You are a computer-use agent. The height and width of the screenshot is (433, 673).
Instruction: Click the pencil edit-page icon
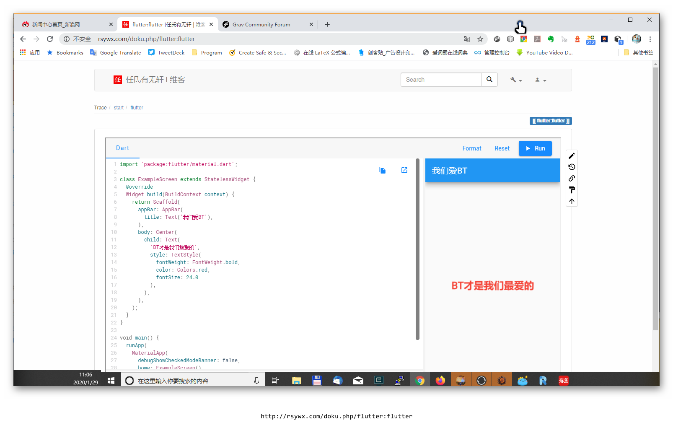(572, 156)
